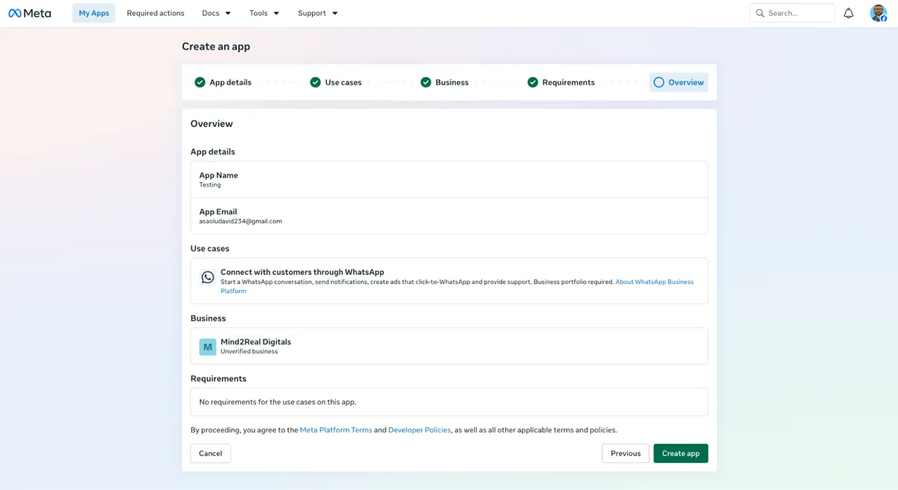898x490 pixels.
Task: Click the 'Create an app' page heading
Action: [216, 46]
